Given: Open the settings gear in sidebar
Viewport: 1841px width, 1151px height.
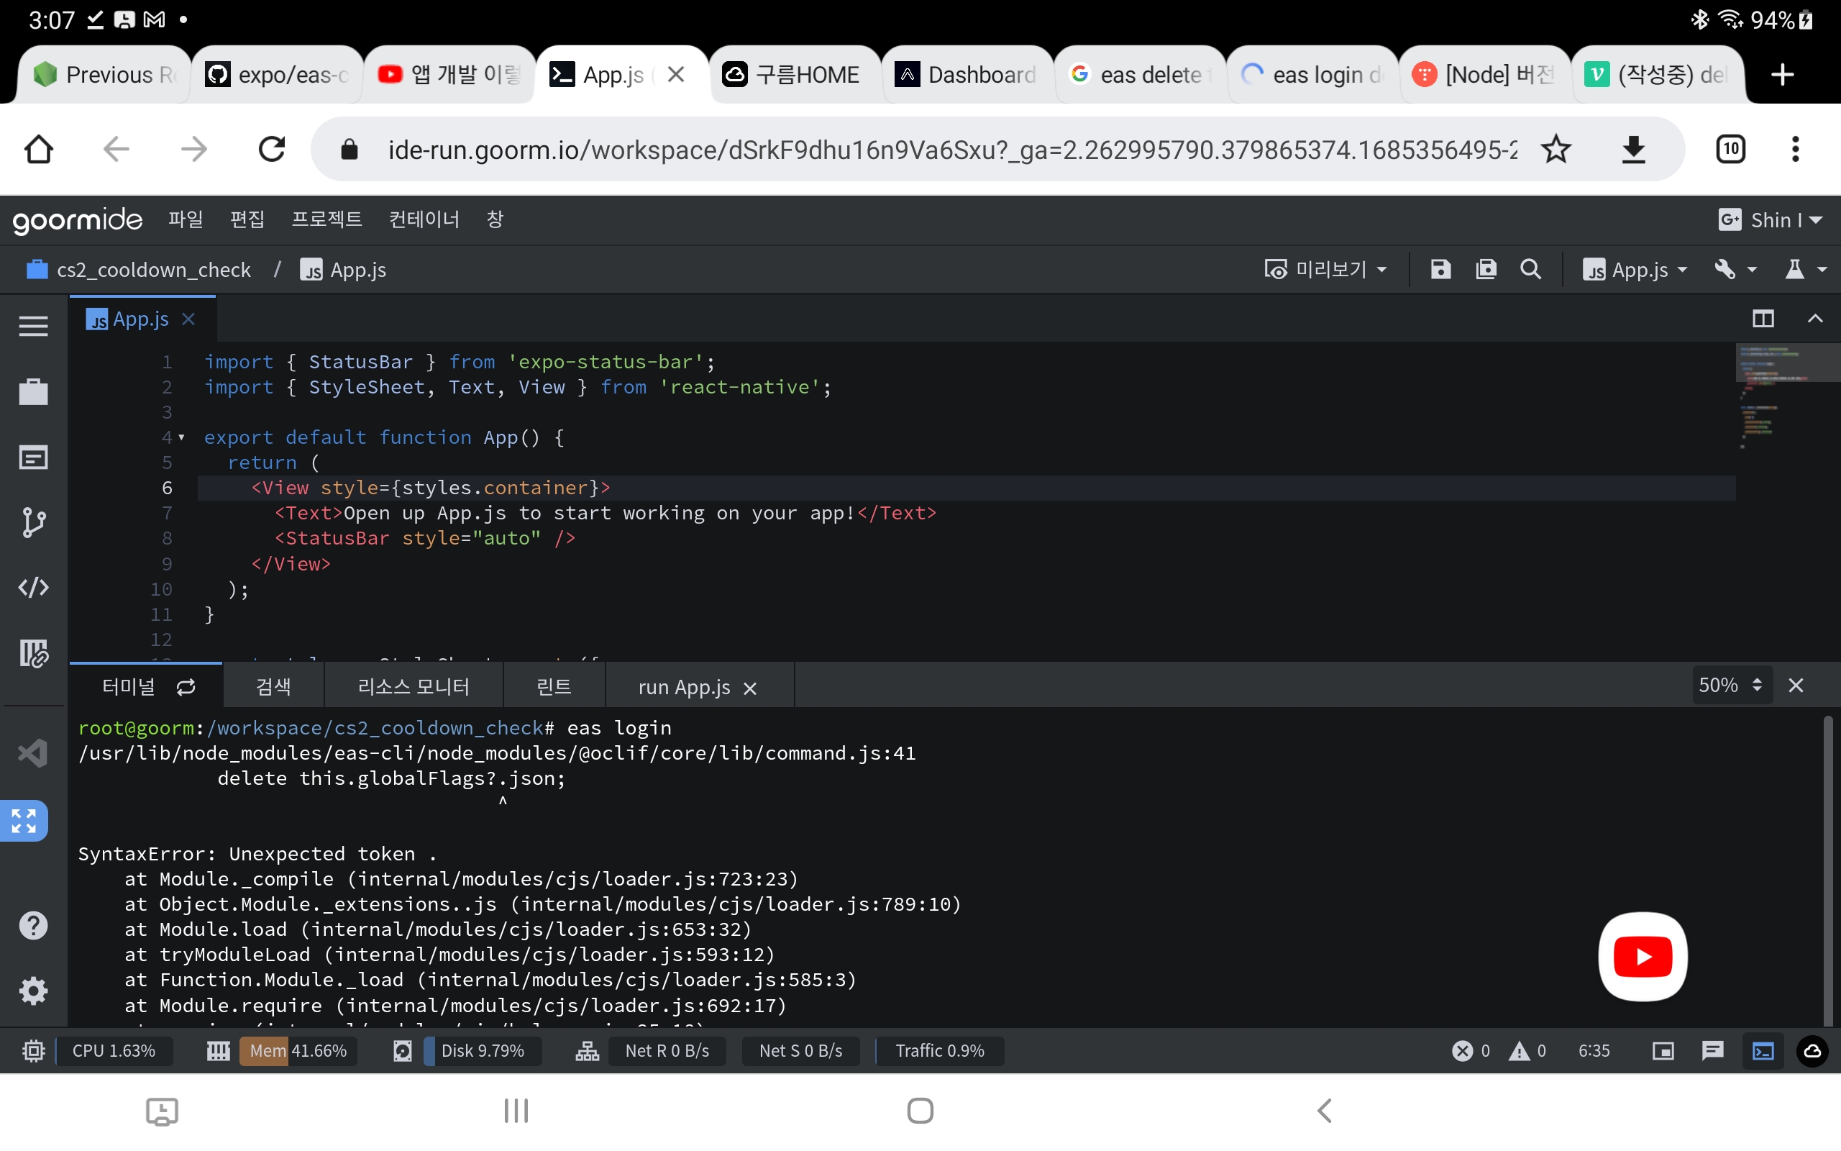Looking at the screenshot, I should (x=34, y=991).
